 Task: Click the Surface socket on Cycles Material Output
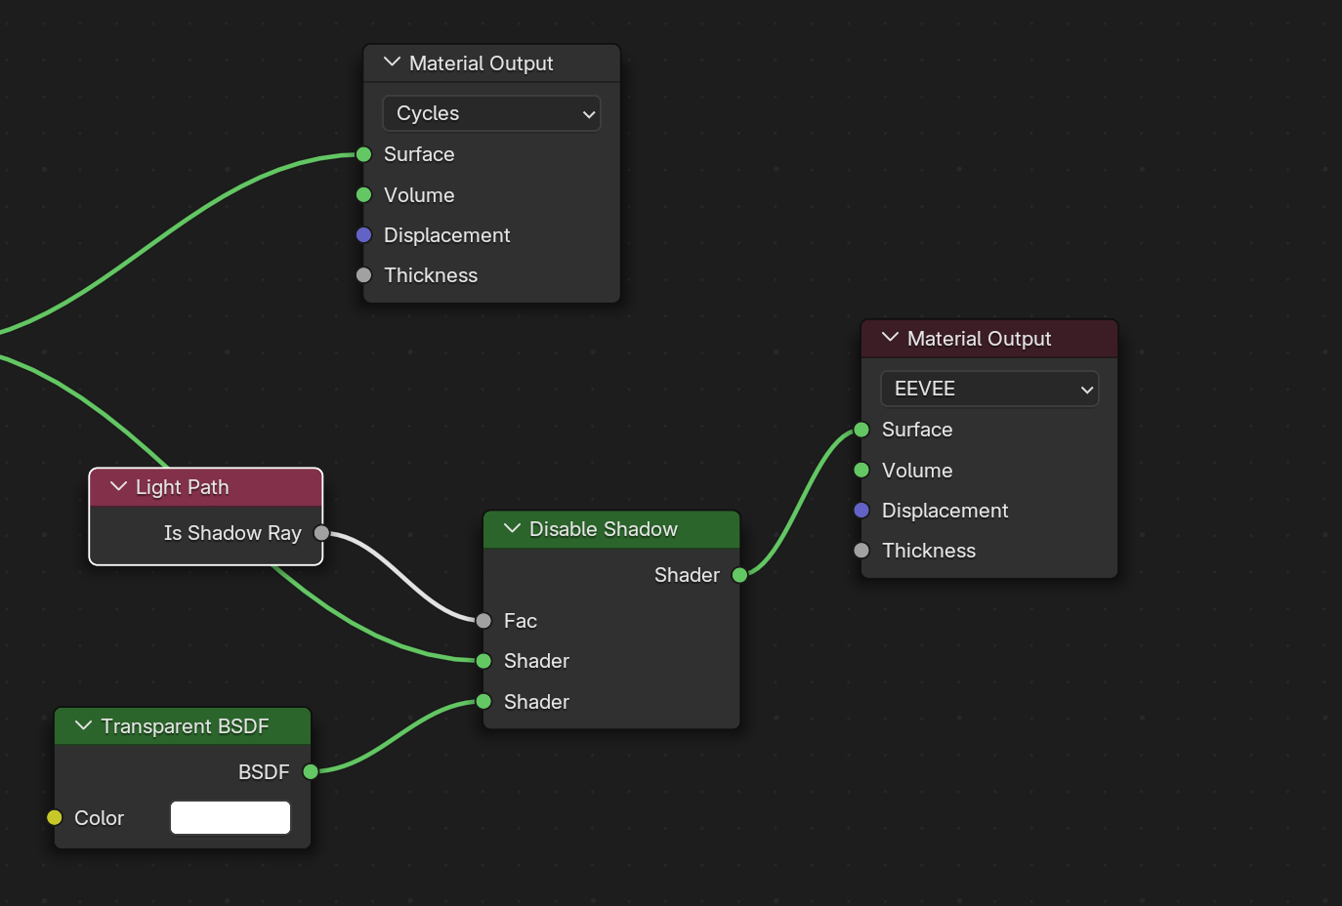pos(364,154)
